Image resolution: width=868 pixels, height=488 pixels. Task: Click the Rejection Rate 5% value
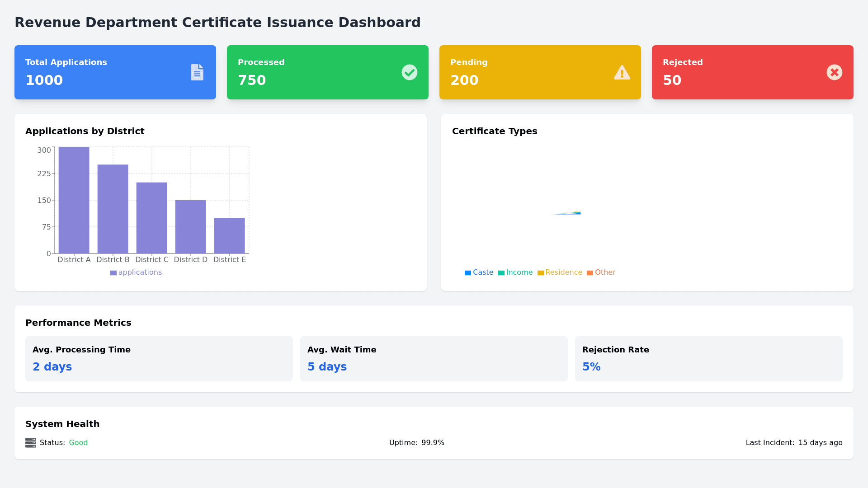(591, 367)
